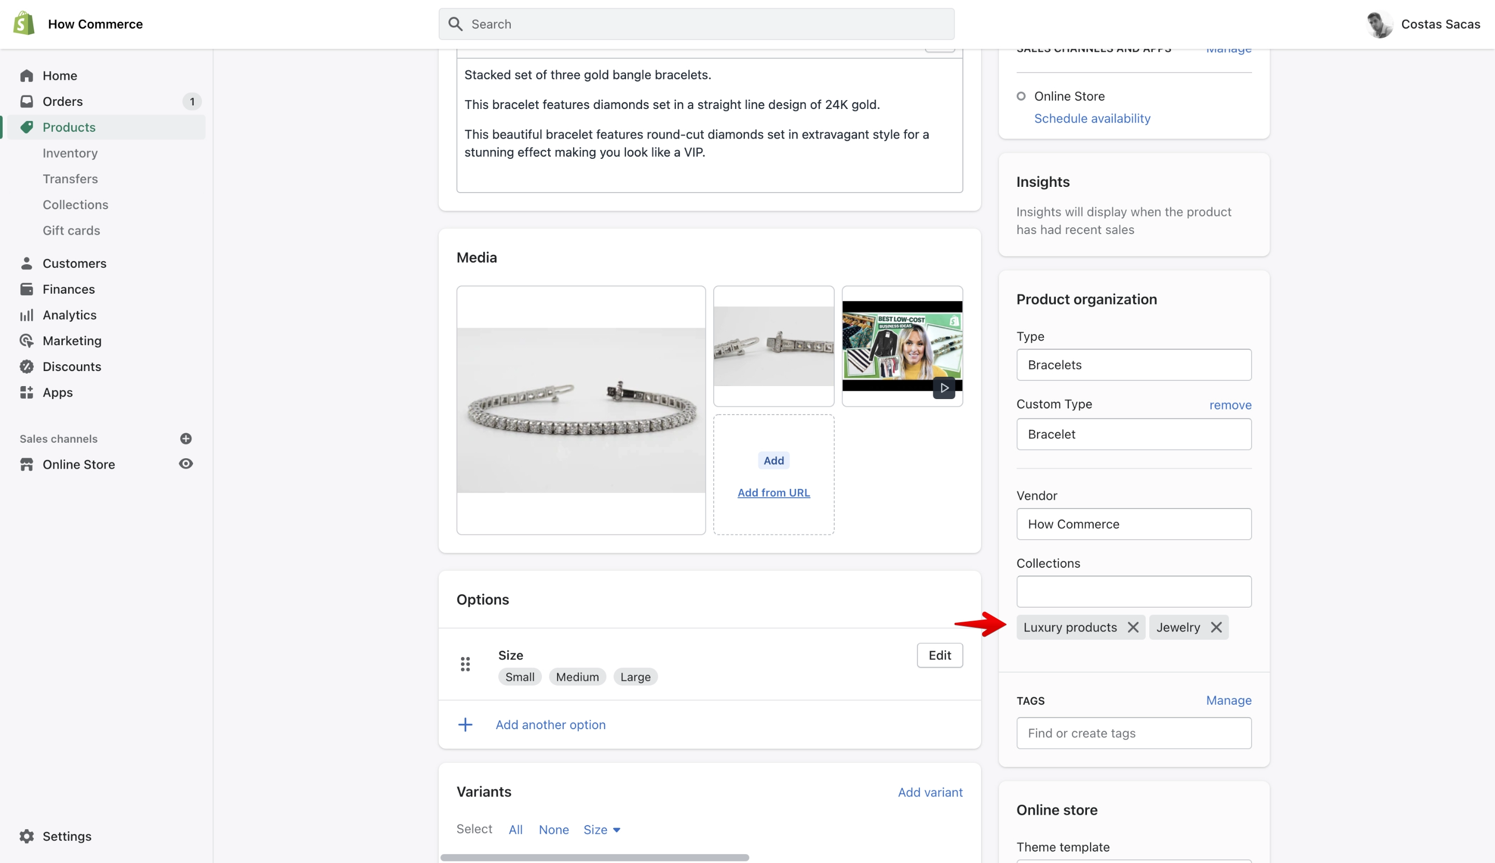Click the Vendor field with How Commerce
1495x863 pixels.
(x=1133, y=524)
